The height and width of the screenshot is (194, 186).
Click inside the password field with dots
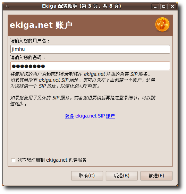click(90, 66)
